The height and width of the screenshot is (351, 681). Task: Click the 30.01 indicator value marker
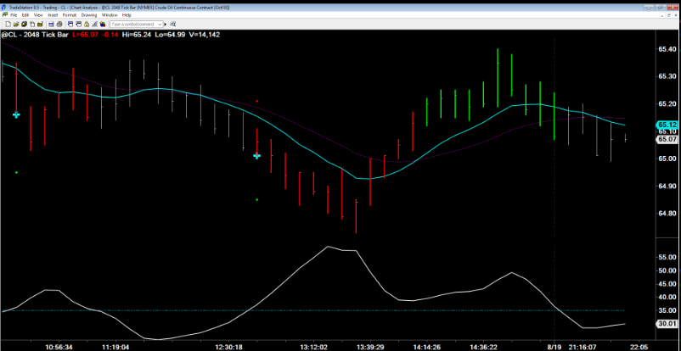667,323
